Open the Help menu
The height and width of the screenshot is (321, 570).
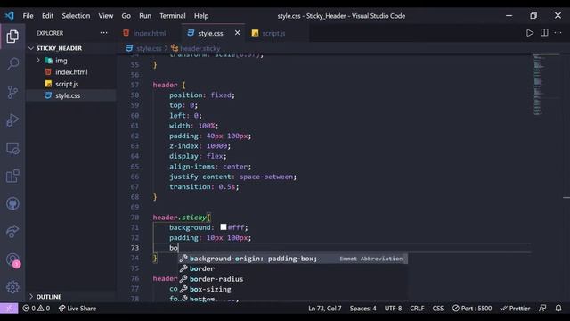201,16
